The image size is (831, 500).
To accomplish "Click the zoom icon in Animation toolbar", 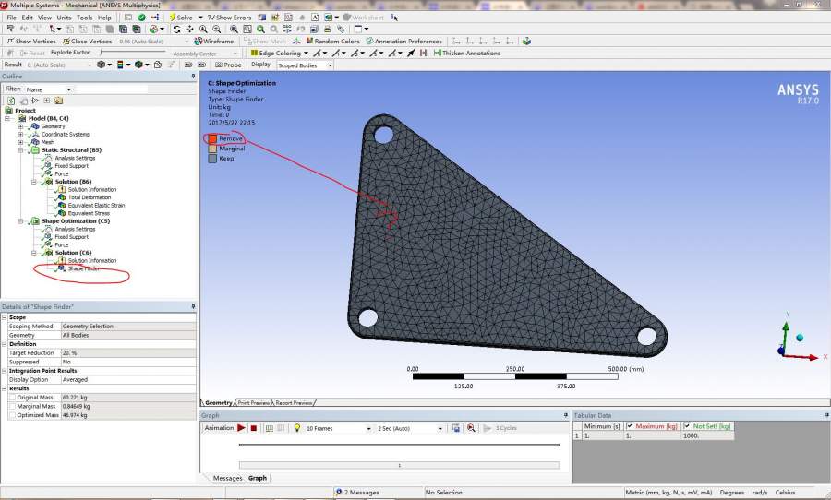I will click(471, 428).
